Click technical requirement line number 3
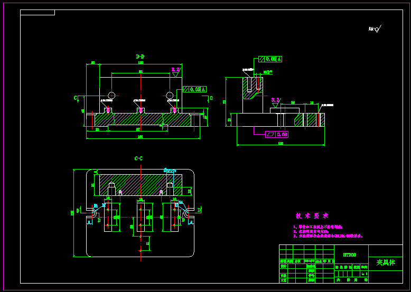Viewport: 411px width, 292px height. 328,236
